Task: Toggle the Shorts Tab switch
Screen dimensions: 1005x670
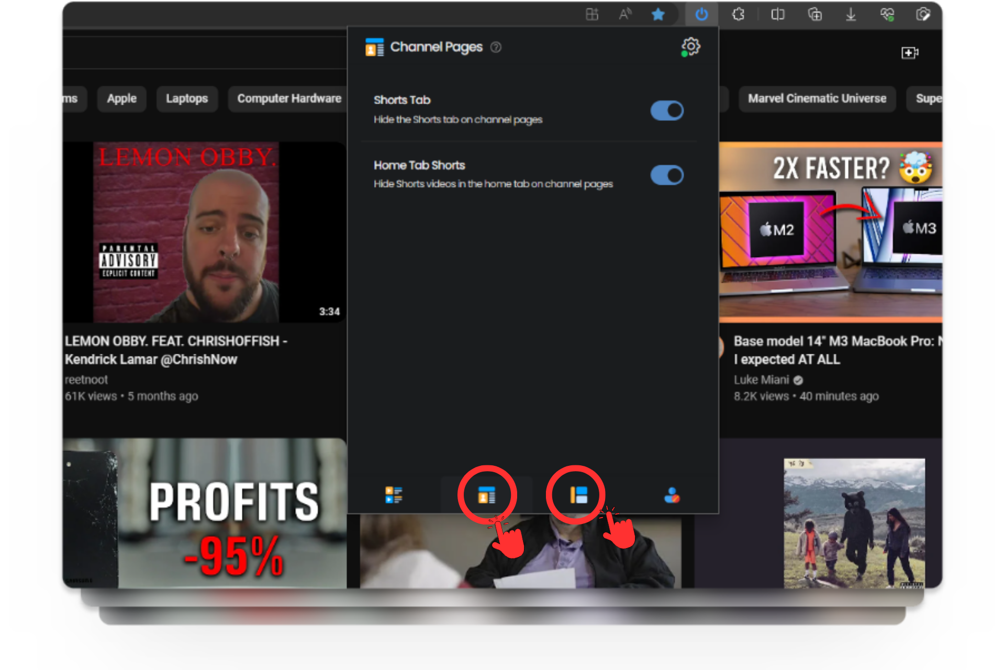Action: [x=667, y=110]
